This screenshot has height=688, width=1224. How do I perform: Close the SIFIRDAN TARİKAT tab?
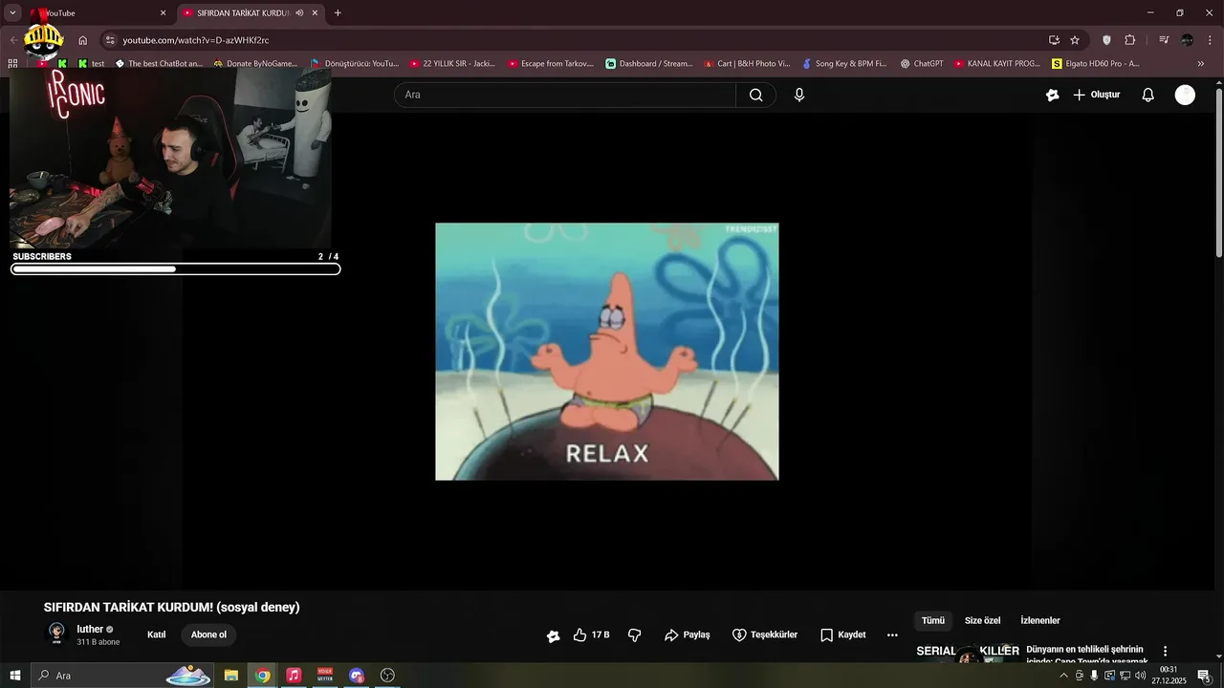click(315, 13)
